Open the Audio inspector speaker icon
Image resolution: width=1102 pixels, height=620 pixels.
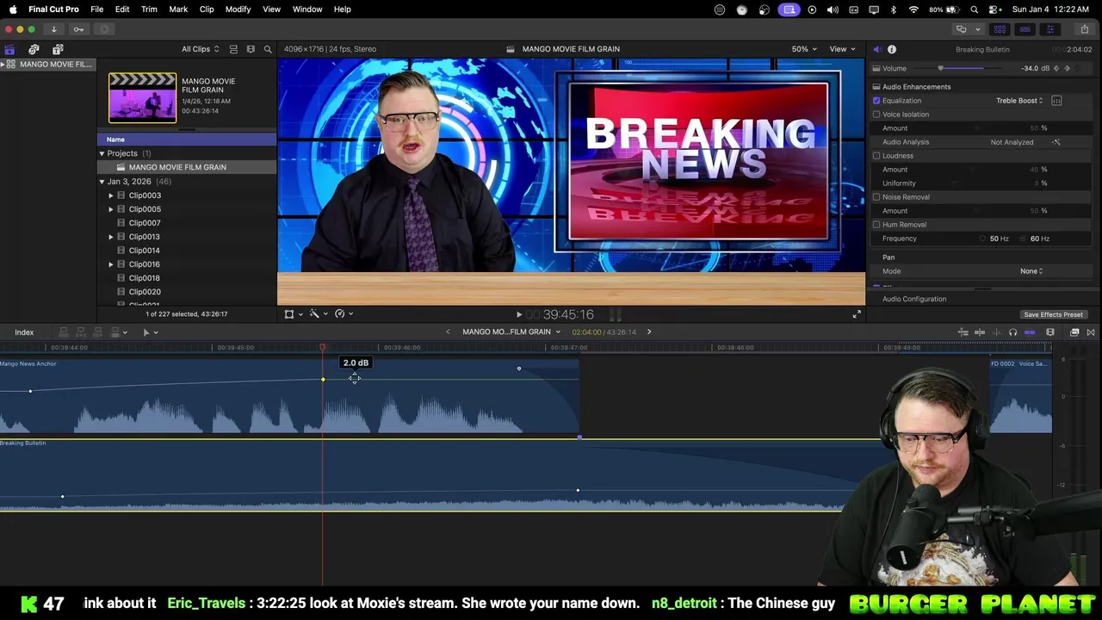[x=876, y=49]
